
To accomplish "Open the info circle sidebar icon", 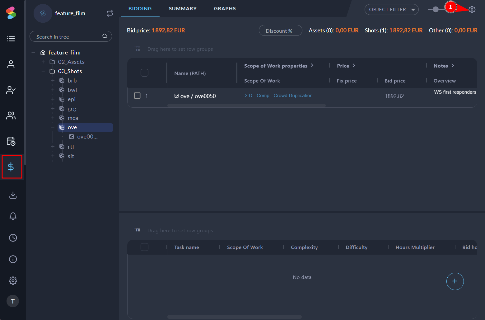I will point(13,259).
